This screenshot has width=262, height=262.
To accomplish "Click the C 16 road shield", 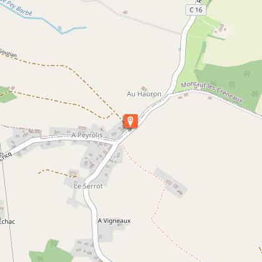I will coord(196,10).
